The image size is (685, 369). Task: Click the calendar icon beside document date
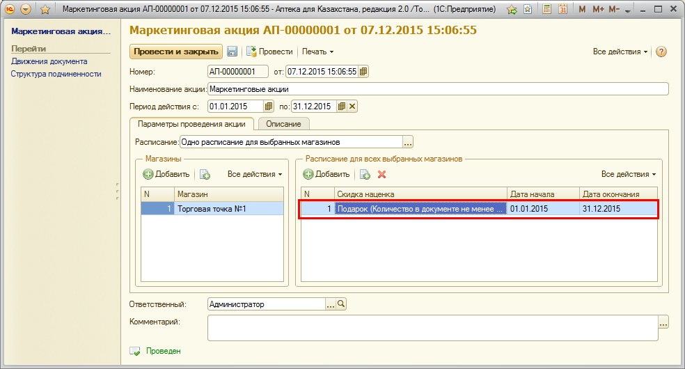[363, 71]
